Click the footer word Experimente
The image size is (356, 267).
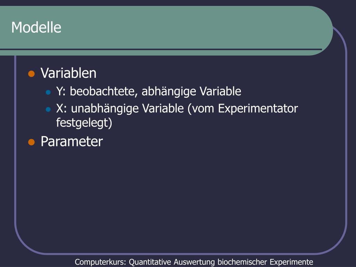pos(292,262)
